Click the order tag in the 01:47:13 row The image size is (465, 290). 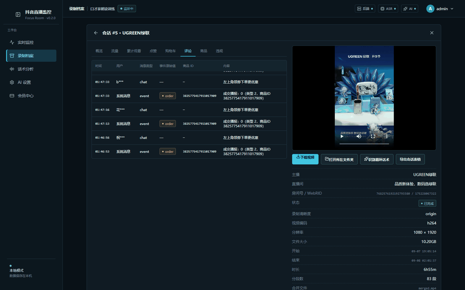click(x=168, y=124)
